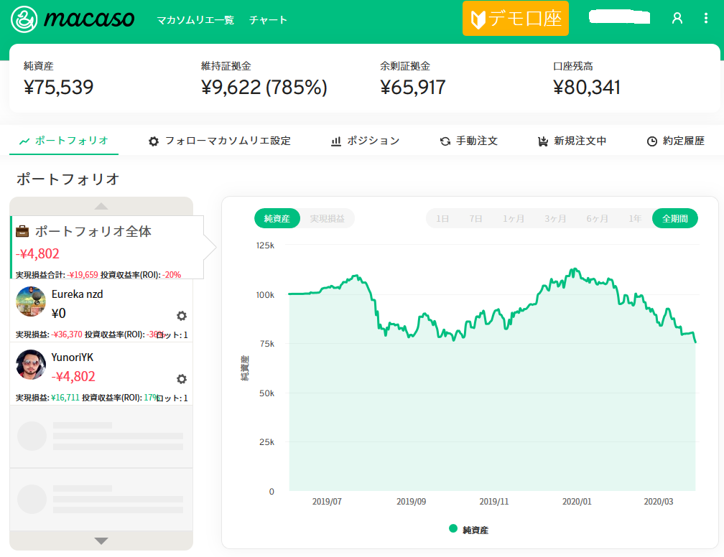Open the user account profile icon
Image resolution: width=724 pixels, height=557 pixels.
point(677,19)
